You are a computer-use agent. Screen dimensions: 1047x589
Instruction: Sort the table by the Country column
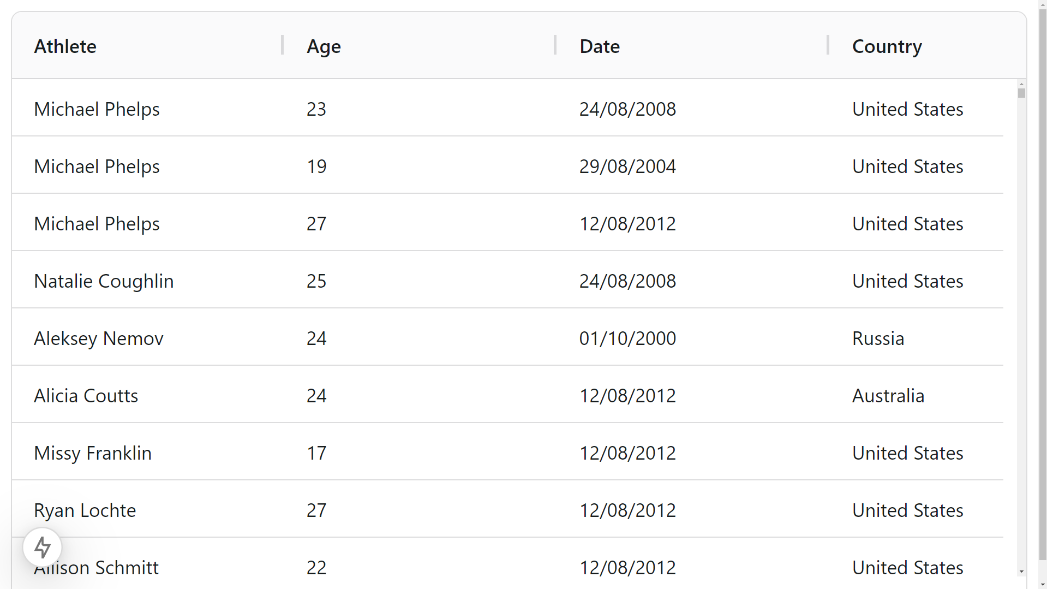click(886, 46)
